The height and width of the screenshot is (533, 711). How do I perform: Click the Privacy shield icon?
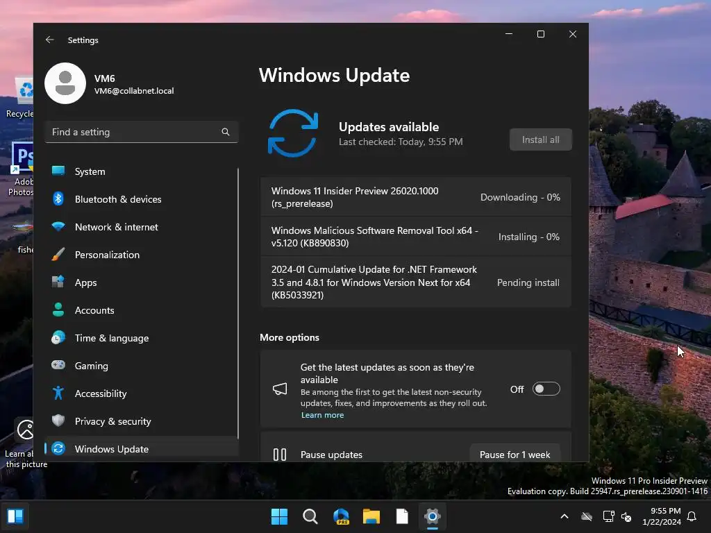coord(58,421)
